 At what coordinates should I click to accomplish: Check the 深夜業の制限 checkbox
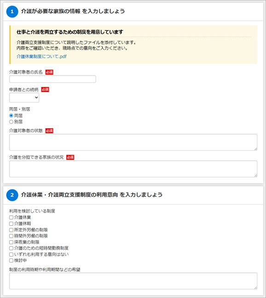click(11, 242)
